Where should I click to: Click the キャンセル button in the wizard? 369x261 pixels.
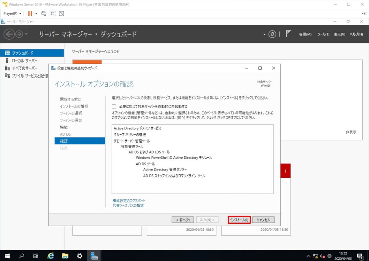pos(263,220)
